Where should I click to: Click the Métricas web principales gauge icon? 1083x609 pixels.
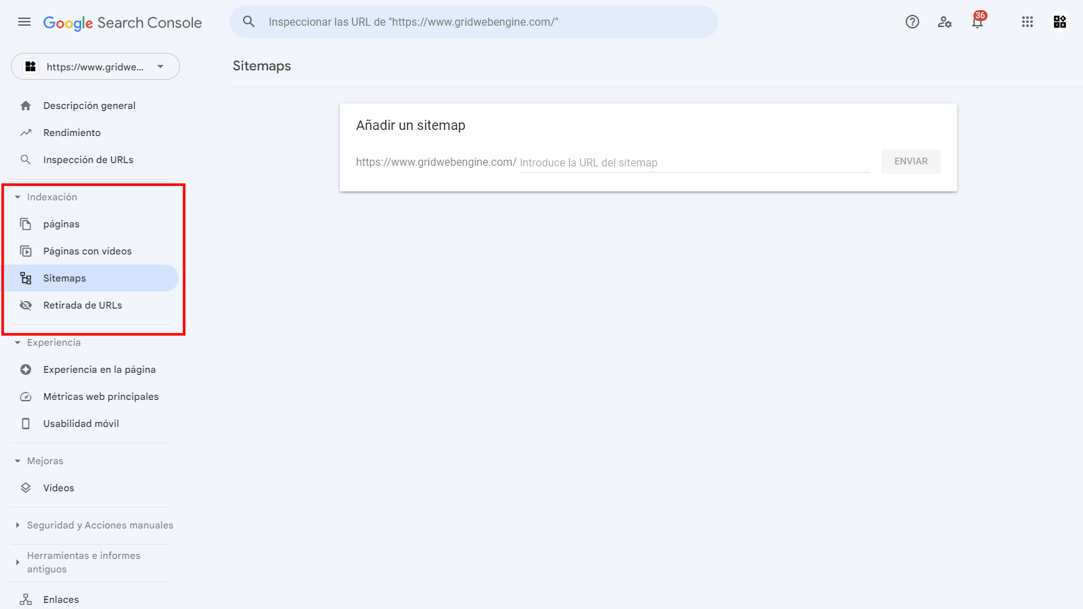tap(26, 397)
